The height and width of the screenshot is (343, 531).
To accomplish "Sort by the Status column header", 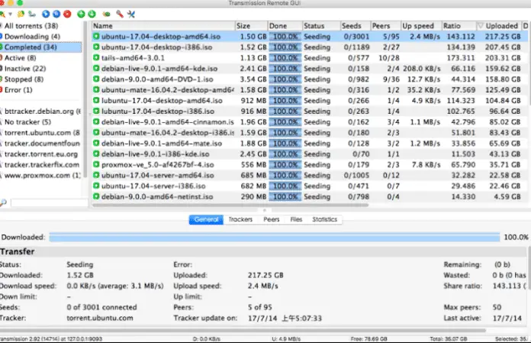I will tap(321, 26).
